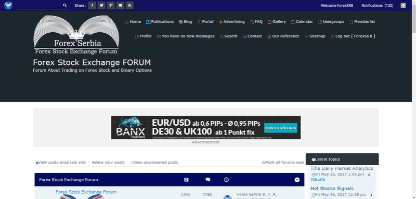Jump to top with arrow icon
Viewport: 416px width, 199px height.
(x=403, y=5)
